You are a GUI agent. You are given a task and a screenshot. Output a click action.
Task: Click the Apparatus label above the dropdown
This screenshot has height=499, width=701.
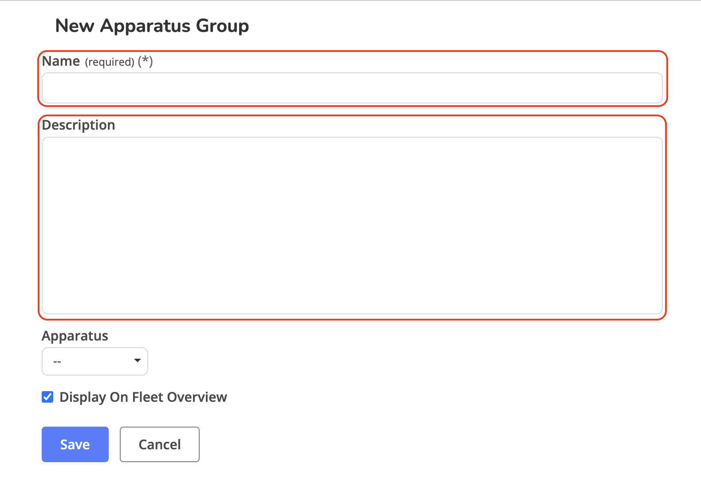coord(75,336)
